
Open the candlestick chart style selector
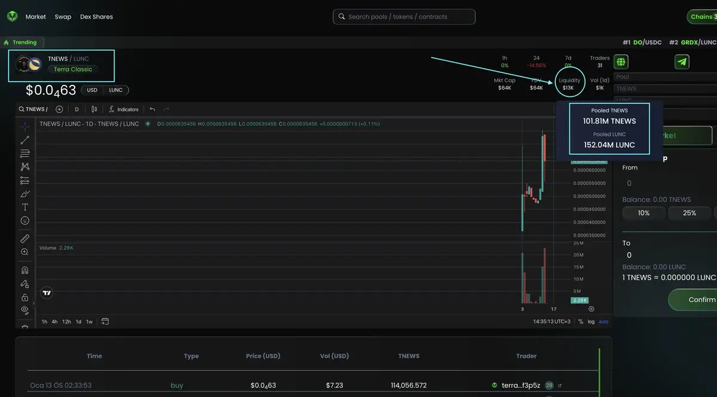coord(94,109)
